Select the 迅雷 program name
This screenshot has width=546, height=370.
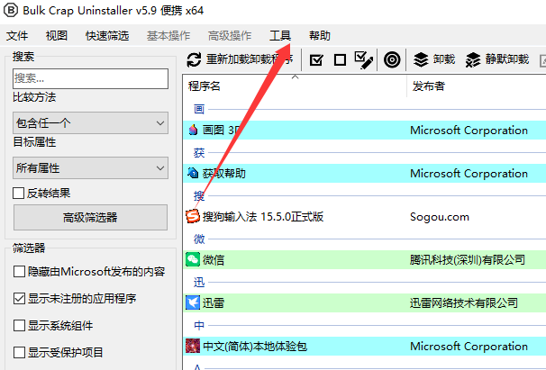coord(214,302)
